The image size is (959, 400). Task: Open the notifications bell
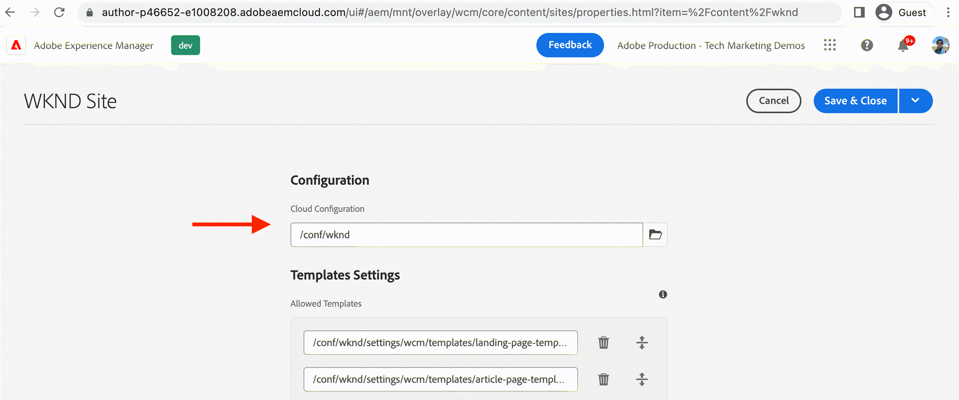click(903, 45)
